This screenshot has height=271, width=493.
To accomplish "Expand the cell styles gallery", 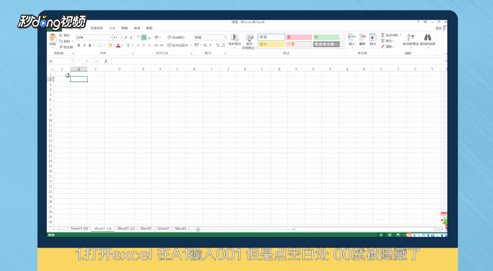I will point(342,46).
